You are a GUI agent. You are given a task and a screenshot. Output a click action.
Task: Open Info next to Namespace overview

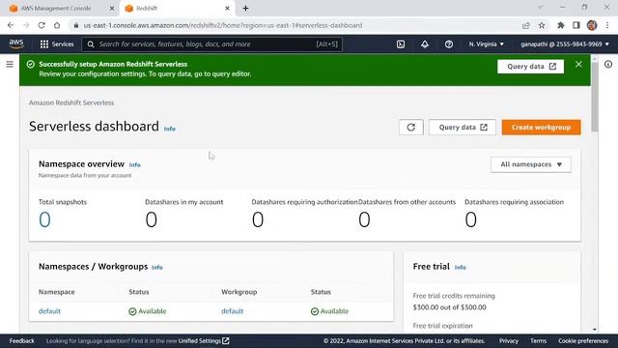[x=135, y=165]
